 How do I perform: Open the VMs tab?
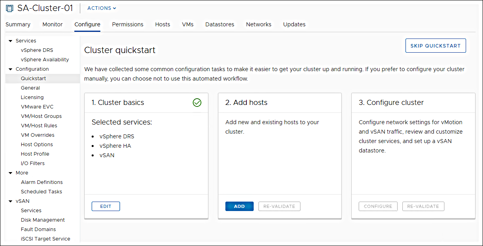tap(188, 24)
